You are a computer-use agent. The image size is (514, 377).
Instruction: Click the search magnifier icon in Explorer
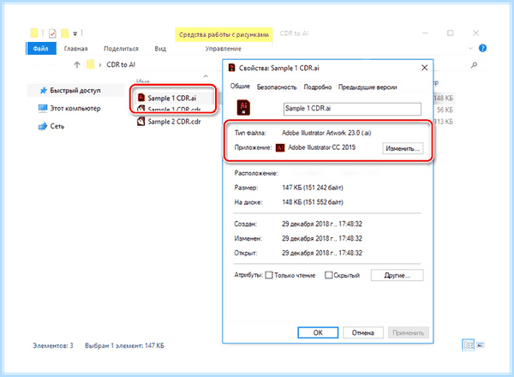click(x=474, y=64)
